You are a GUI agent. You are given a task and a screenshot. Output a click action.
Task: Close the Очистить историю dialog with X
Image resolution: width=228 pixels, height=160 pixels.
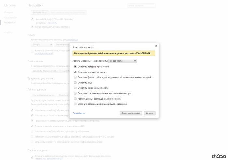click(x=156, y=46)
